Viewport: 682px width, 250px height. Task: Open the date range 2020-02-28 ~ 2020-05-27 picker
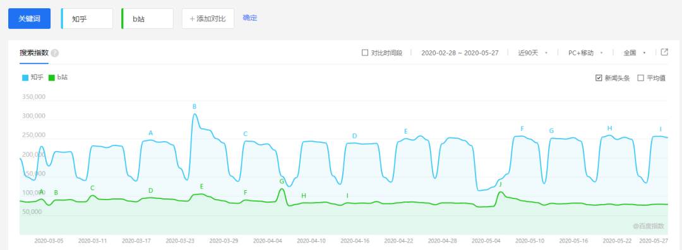(x=460, y=52)
